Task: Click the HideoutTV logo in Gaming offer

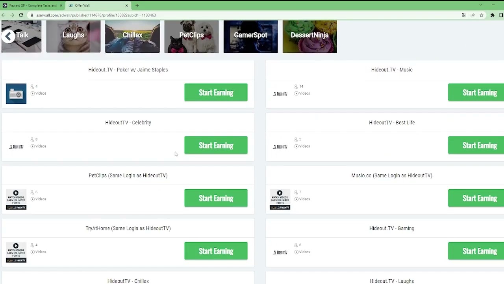Action: 280,252
